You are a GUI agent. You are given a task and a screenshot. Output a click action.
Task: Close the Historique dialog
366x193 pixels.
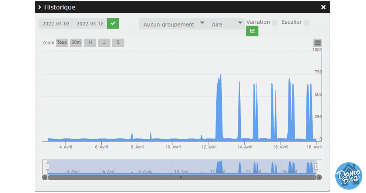(x=323, y=7)
